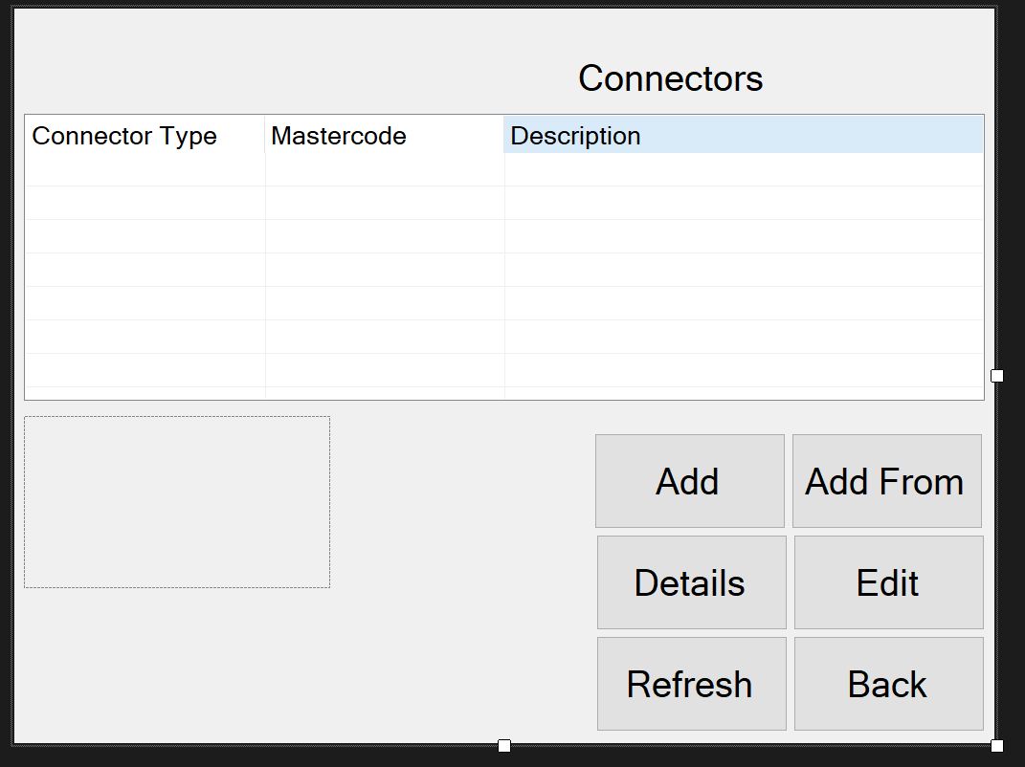
Task: Click the Add button
Action: (x=690, y=481)
